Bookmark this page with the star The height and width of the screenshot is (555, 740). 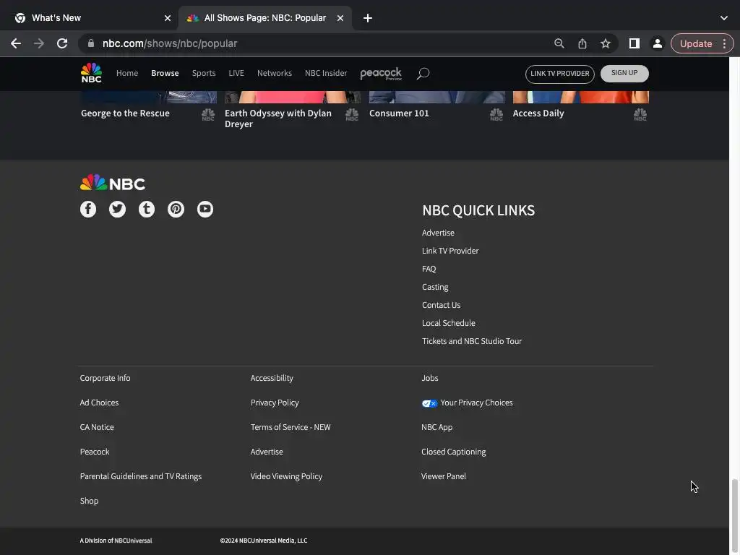click(606, 43)
